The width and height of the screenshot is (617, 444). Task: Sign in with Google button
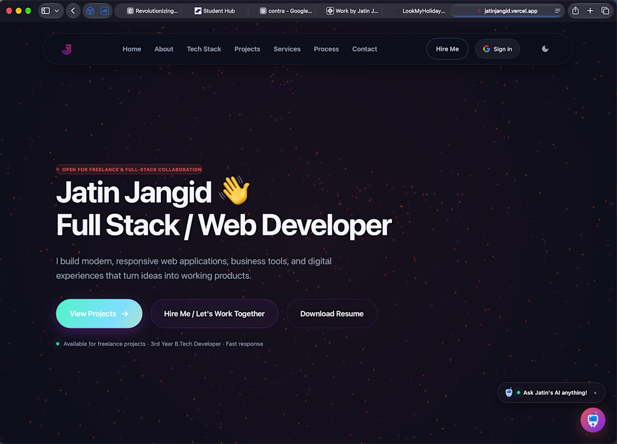(x=498, y=49)
